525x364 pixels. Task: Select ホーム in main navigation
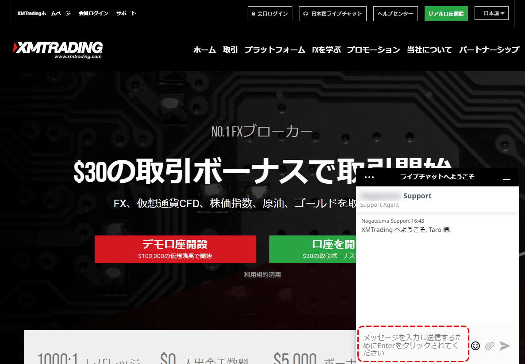coord(204,50)
